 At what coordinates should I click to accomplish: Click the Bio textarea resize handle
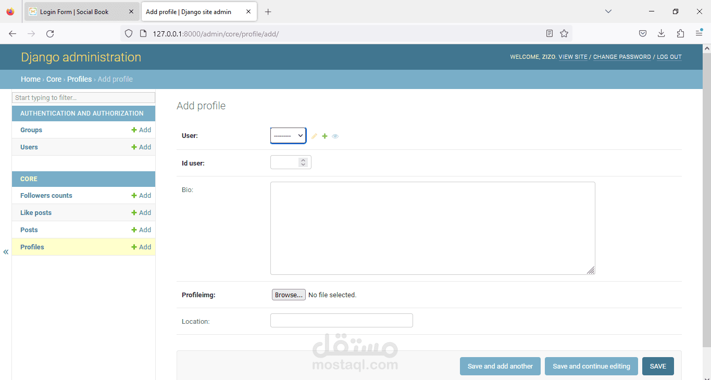click(x=591, y=270)
